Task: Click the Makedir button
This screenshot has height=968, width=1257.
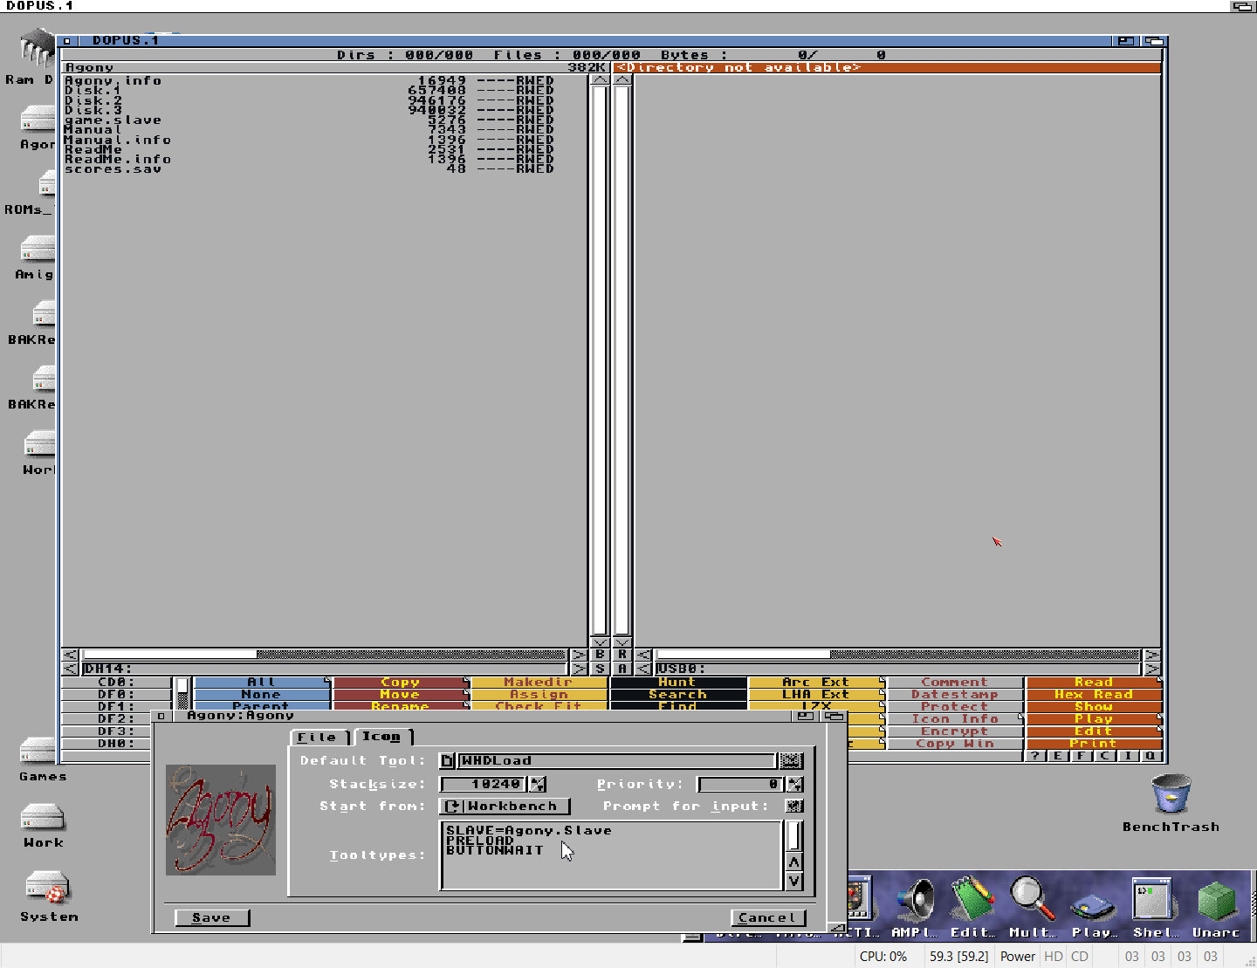Action: coord(539,682)
